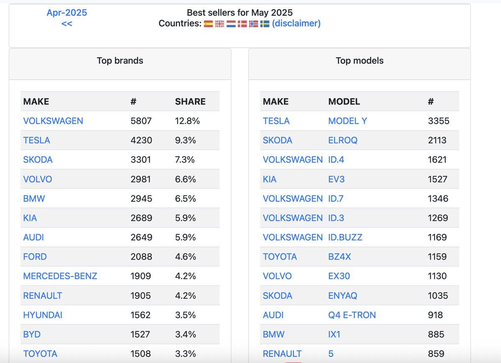Viewport: 501px width, 363px height.
Task: Open the disclaimer link
Action: coord(296,23)
